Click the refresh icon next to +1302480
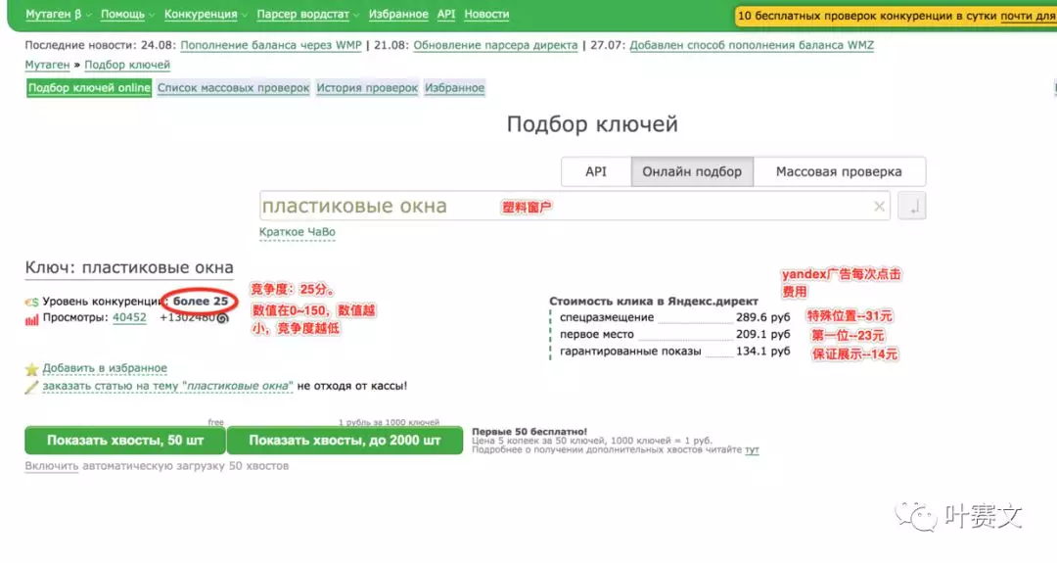 [223, 318]
